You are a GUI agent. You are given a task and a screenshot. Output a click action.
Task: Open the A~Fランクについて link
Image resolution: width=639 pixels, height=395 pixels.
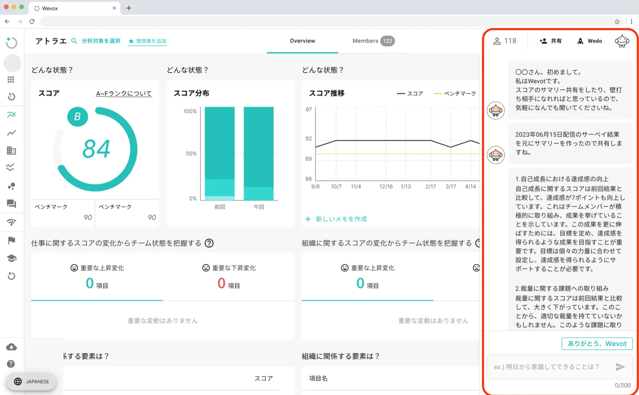tap(124, 93)
